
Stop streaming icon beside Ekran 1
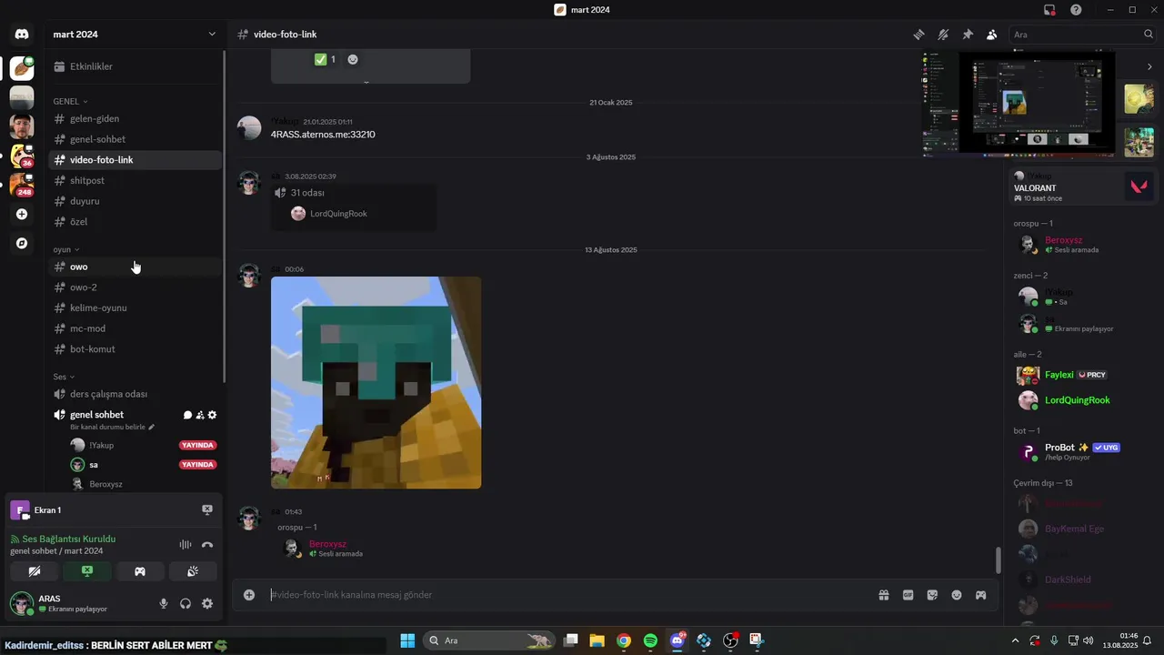[206, 510]
